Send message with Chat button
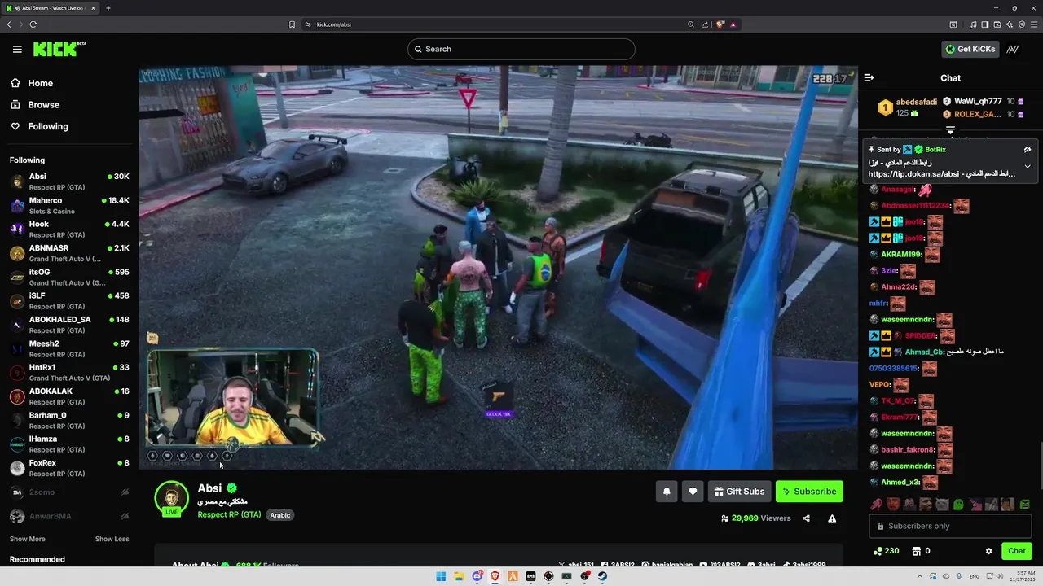 click(x=1017, y=551)
